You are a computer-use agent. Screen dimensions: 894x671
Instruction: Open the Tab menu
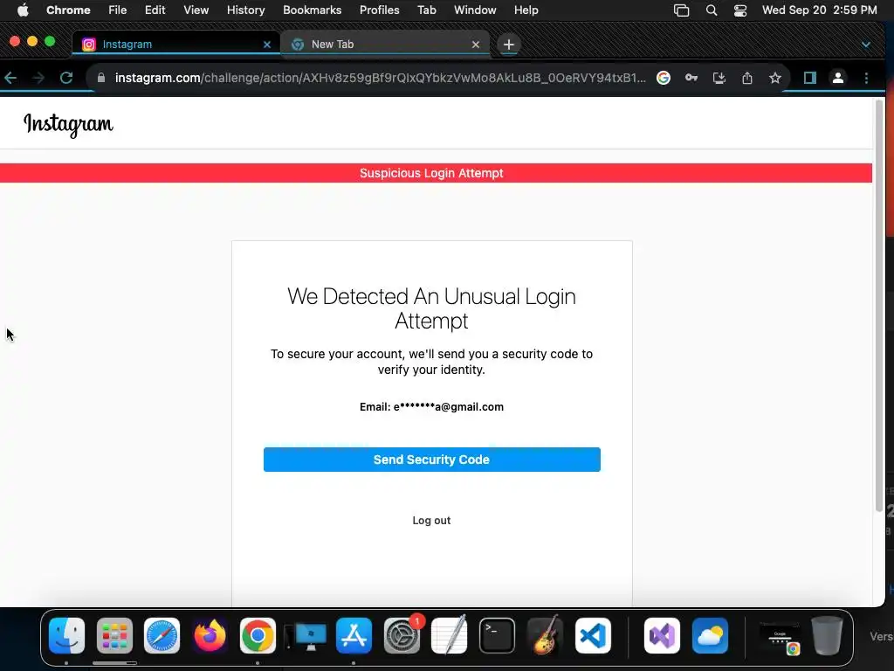point(426,10)
